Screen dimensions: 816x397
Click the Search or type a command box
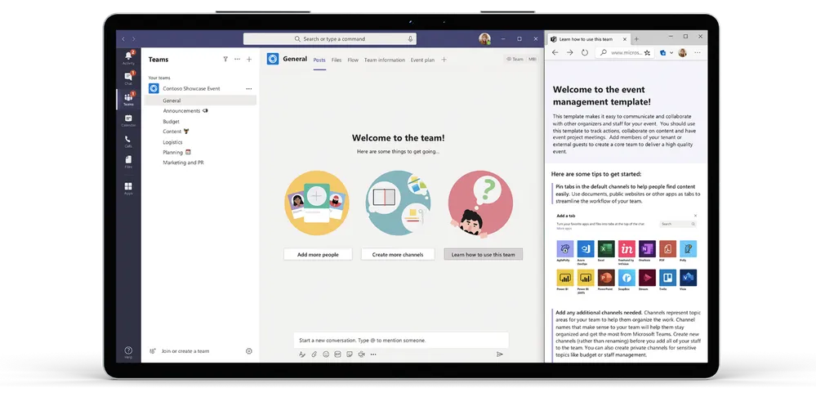(330, 39)
